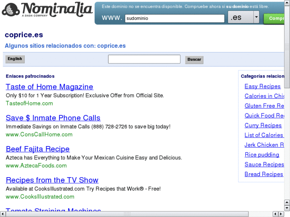This screenshot has width=290, height=217.
Task: Click the TasteofHome.com green URL
Action: (29, 103)
